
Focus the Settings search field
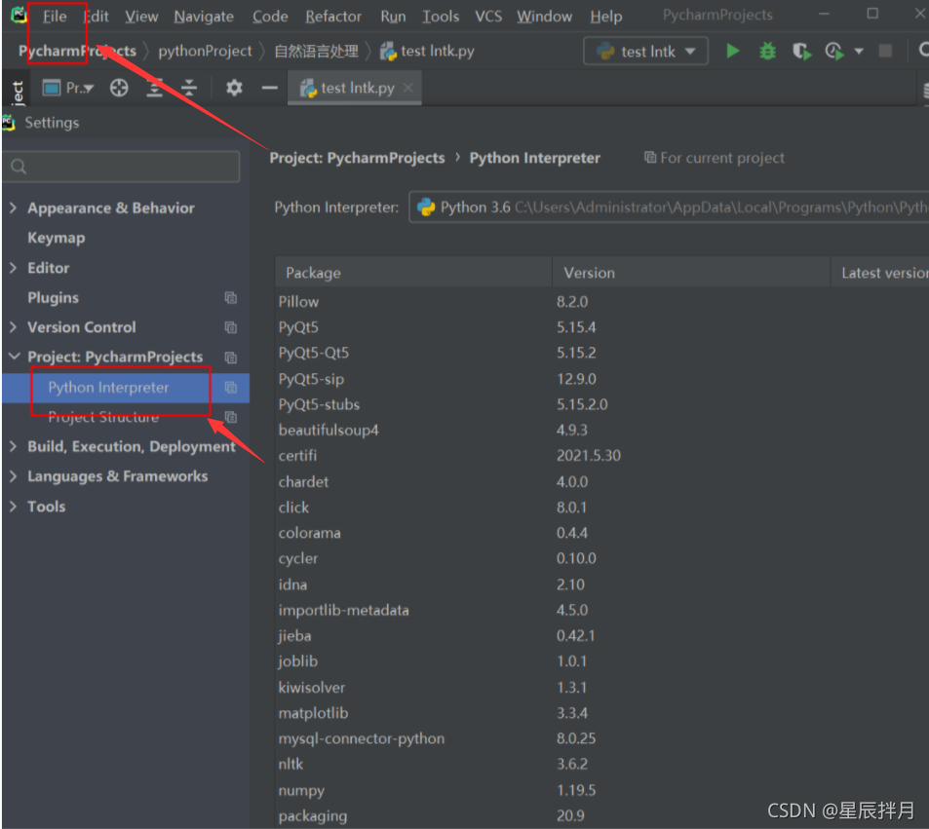pyautogui.click(x=122, y=167)
